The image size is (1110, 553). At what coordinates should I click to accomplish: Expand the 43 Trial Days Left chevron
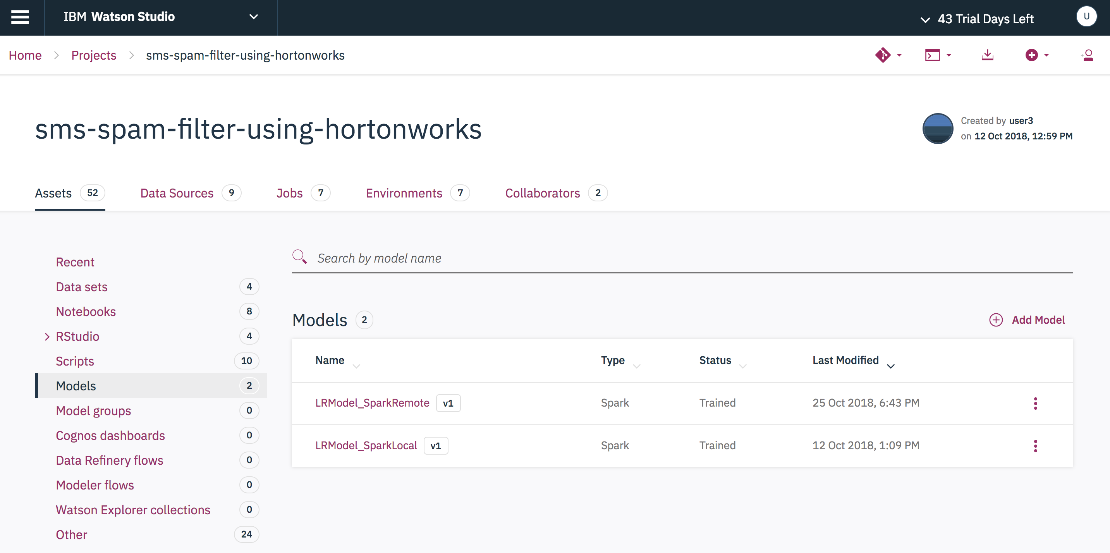pyautogui.click(x=925, y=19)
